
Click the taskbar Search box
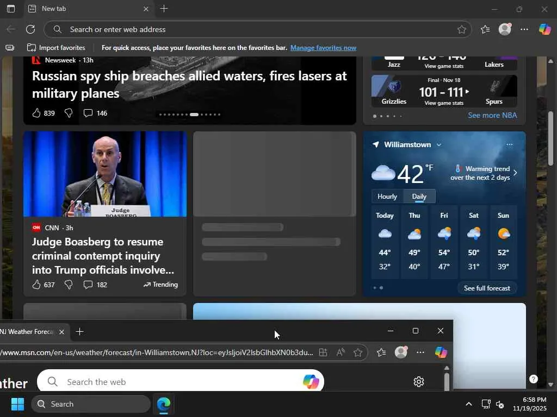point(91,404)
